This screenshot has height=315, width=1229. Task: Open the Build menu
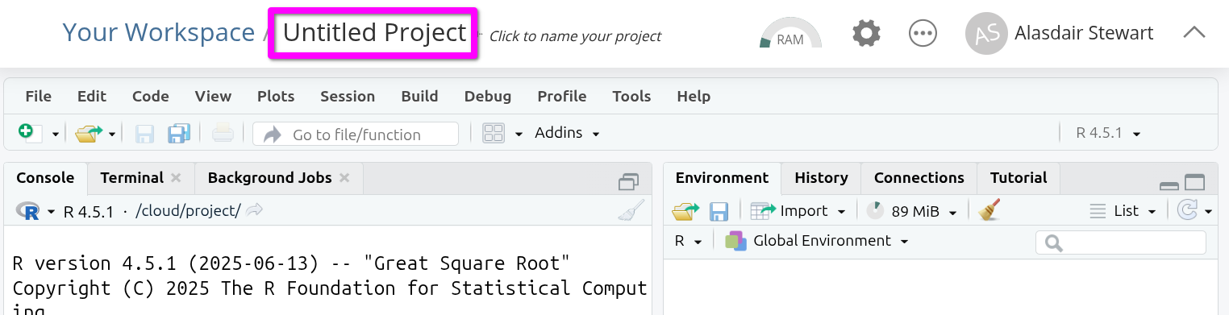[419, 97]
